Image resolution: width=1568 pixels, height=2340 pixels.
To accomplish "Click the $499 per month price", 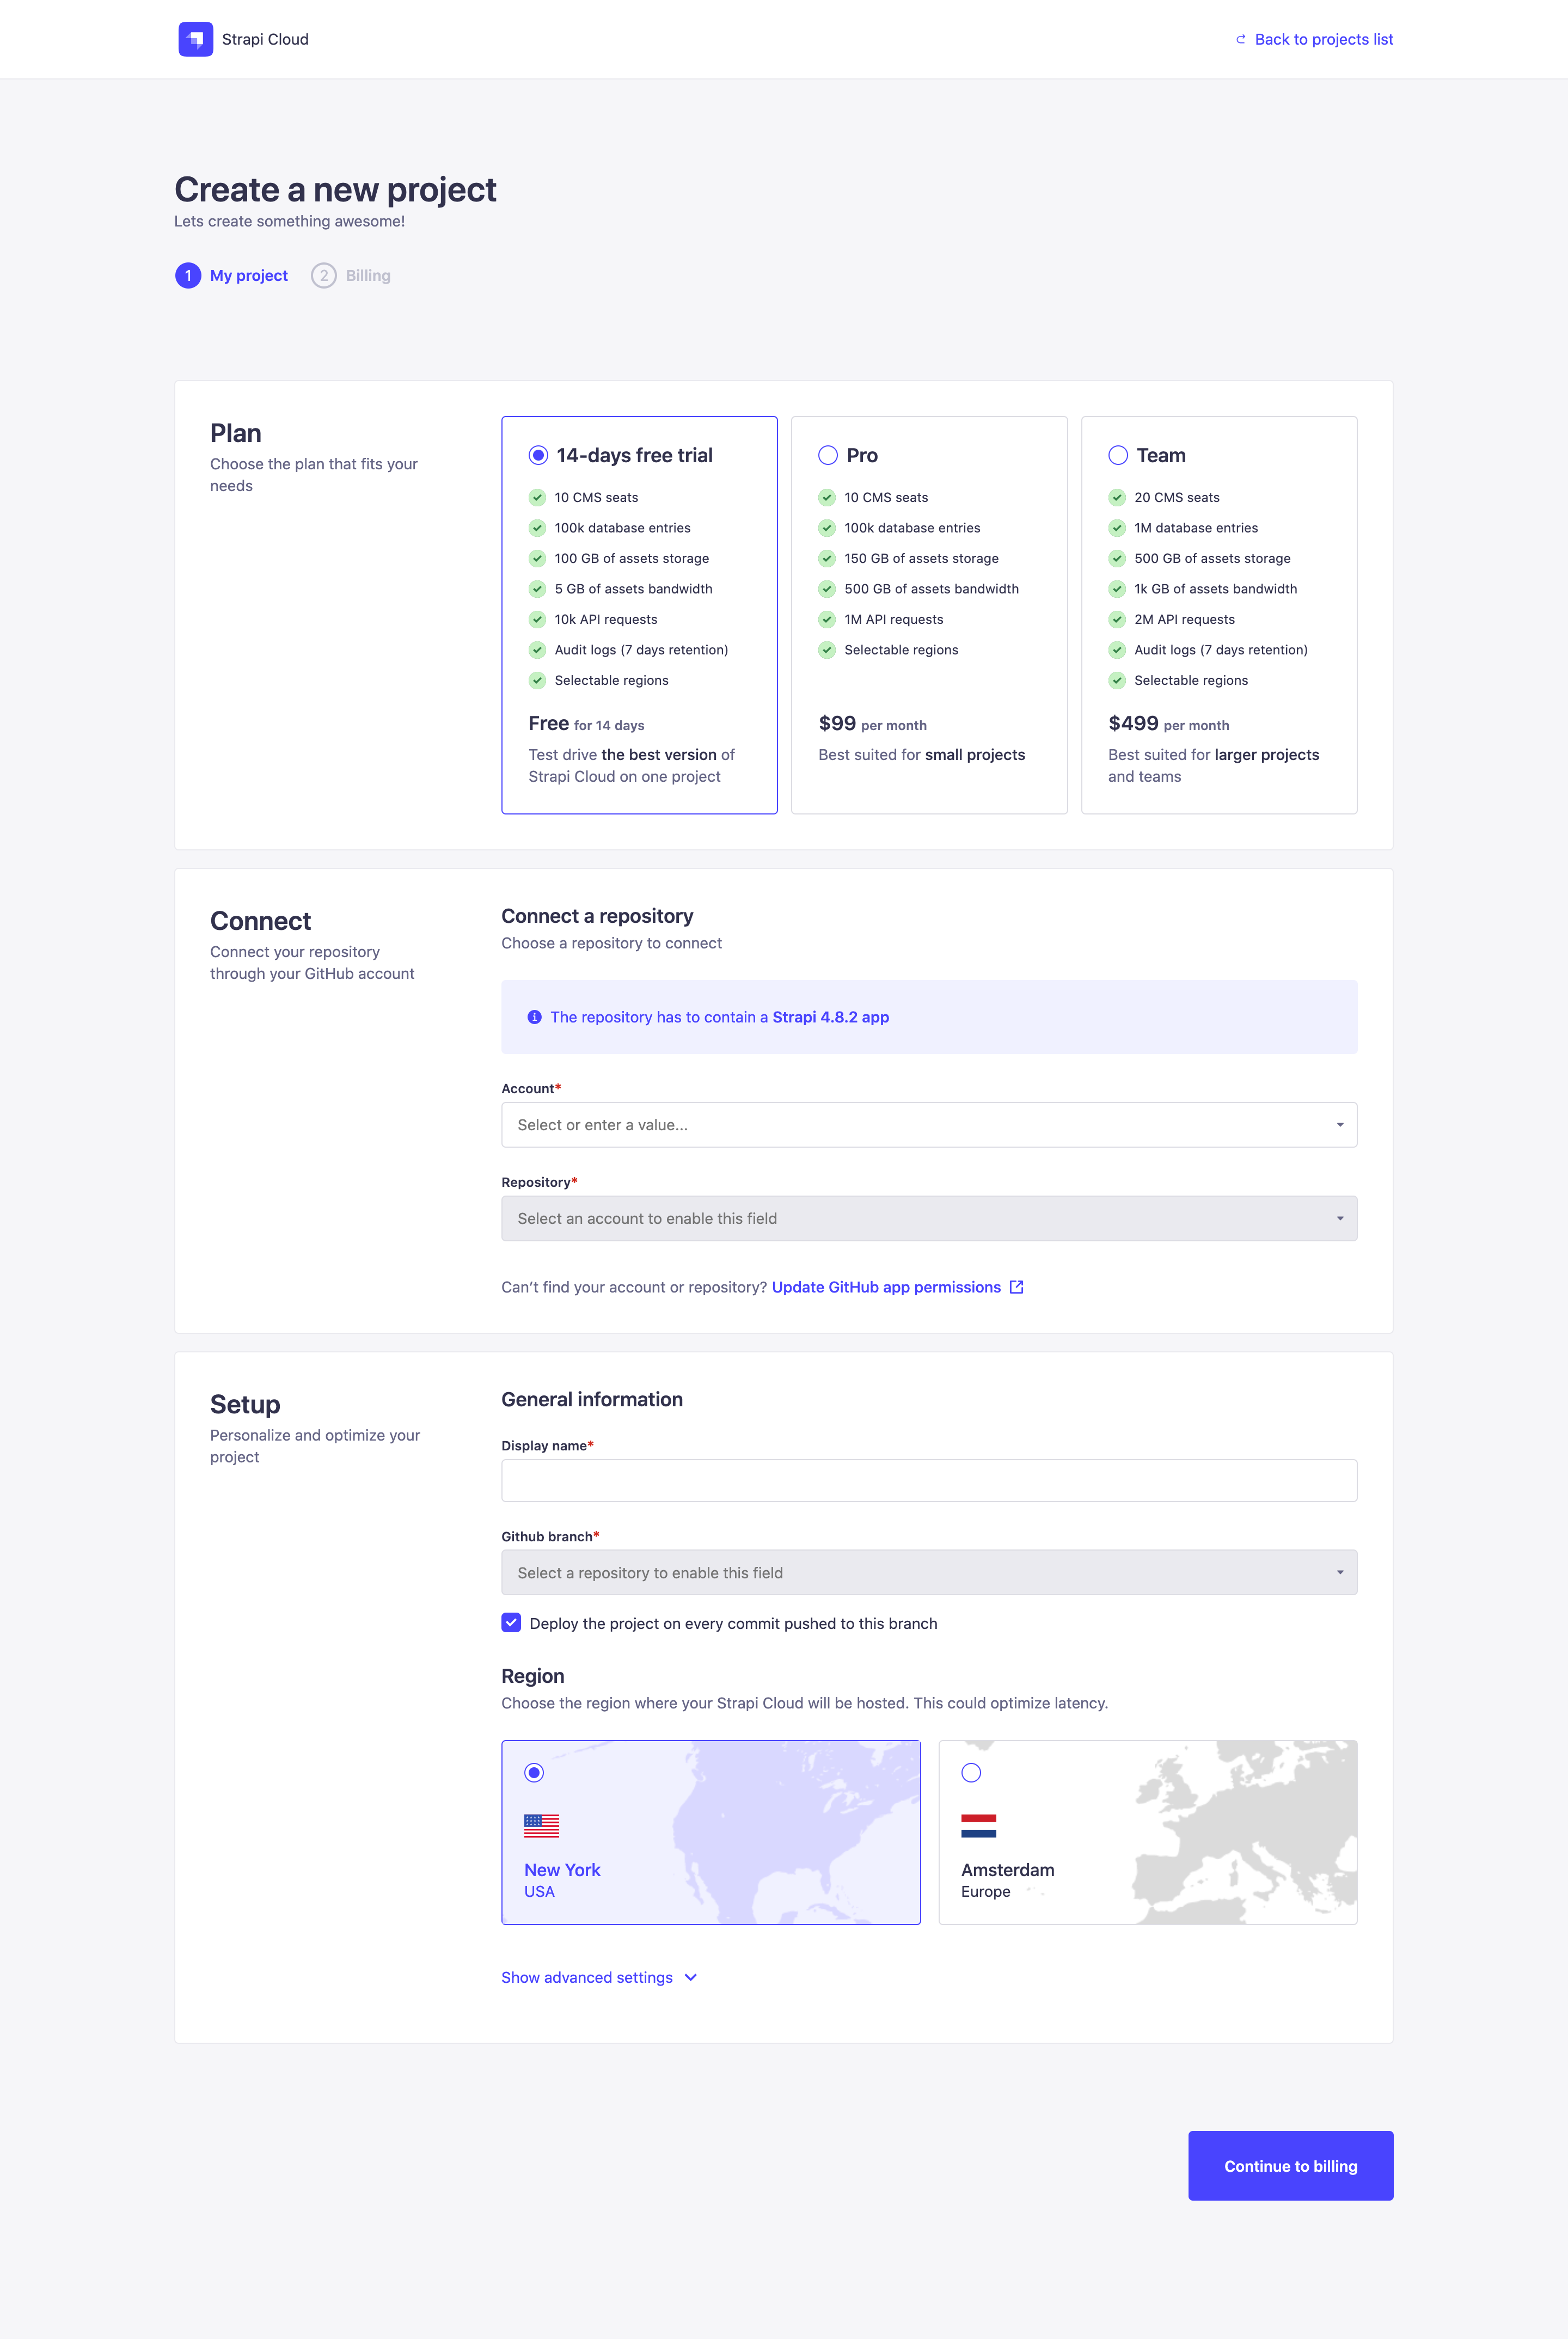I will click(1168, 723).
